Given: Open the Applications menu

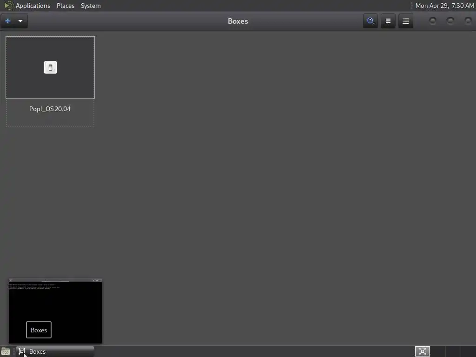Looking at the screenshot, I should point(33,6).
